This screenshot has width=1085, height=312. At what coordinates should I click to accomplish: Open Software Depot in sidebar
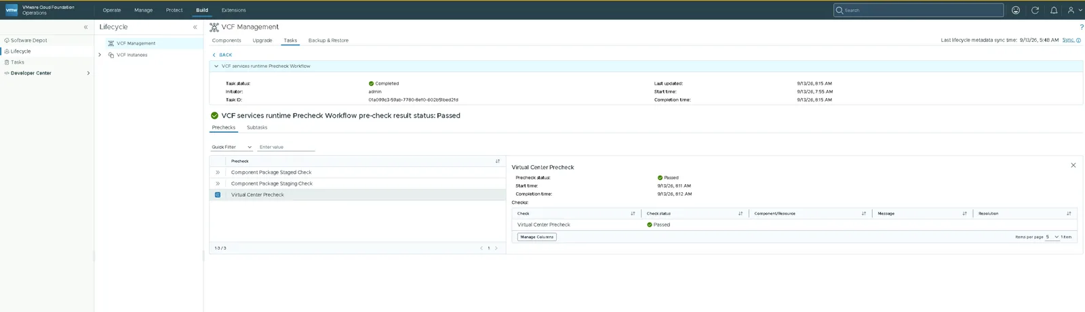coord(29,41)
